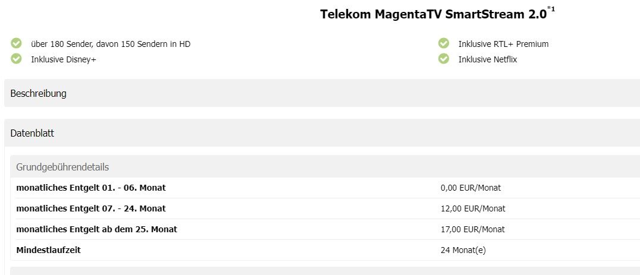Click the 17,00 EUR/Monat price

(473, 229)
